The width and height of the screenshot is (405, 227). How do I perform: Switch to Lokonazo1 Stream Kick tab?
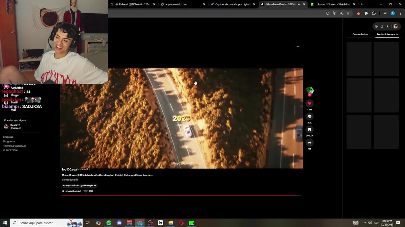pos(333,4)
